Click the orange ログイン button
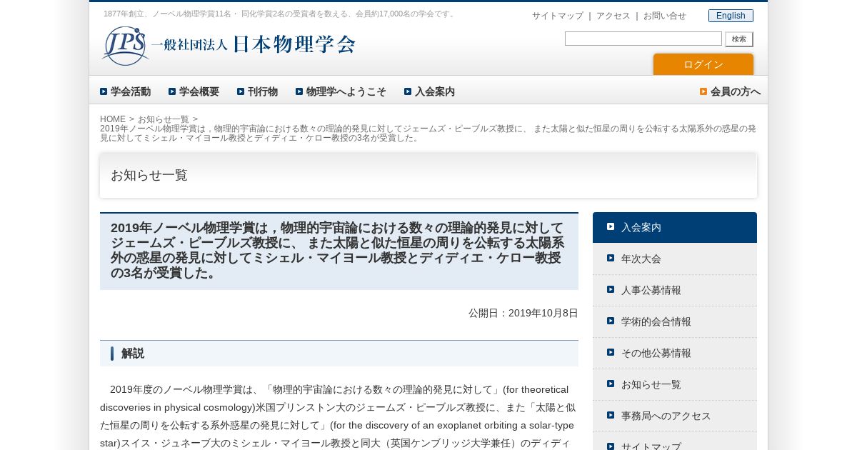Viewport: 857px width, 450px height. (x=703, y=64)
